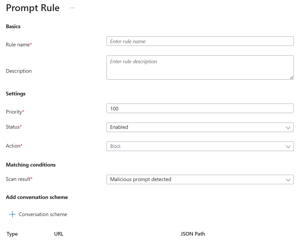Click the Conversation scheme link text
This screenshot has width=304, height=248.
click(43, 214)
